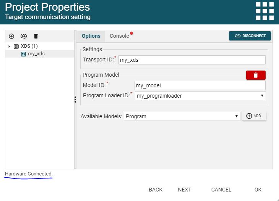This screenshot has height=201, width=279.
Task: Switch to the Console tab
Action: pos(119,36)
